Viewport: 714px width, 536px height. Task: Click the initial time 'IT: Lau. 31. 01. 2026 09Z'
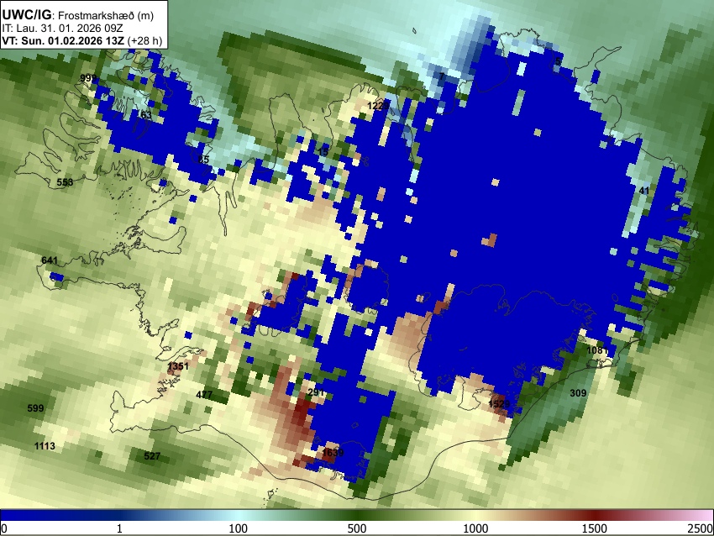tap(62, 29)
